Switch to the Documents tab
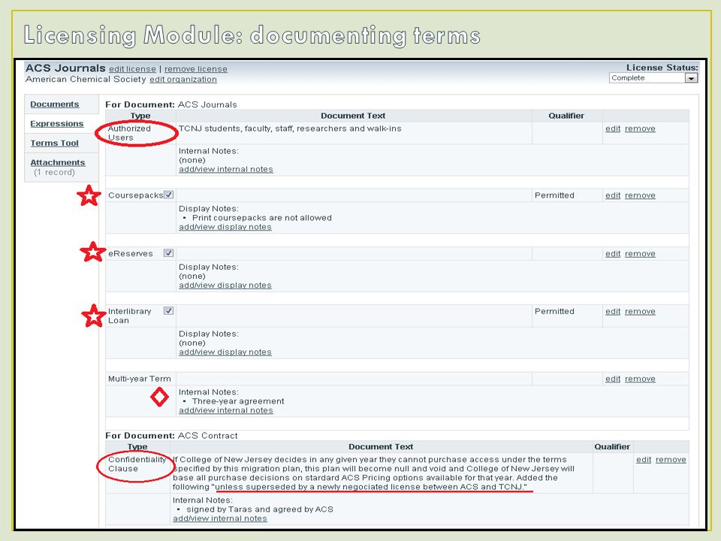Viewport: 721px width, 541px height. coord(55,104)
